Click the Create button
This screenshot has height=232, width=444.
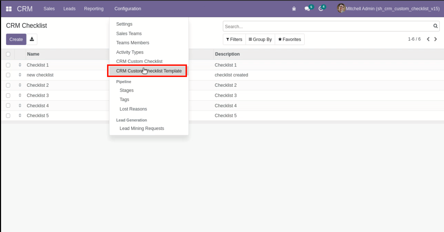pos(16,39)
